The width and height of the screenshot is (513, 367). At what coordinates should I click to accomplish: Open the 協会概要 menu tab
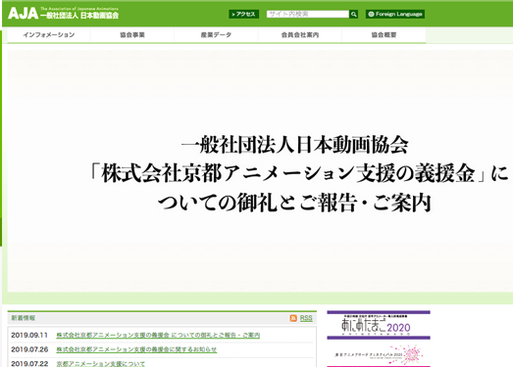[384, 34]
